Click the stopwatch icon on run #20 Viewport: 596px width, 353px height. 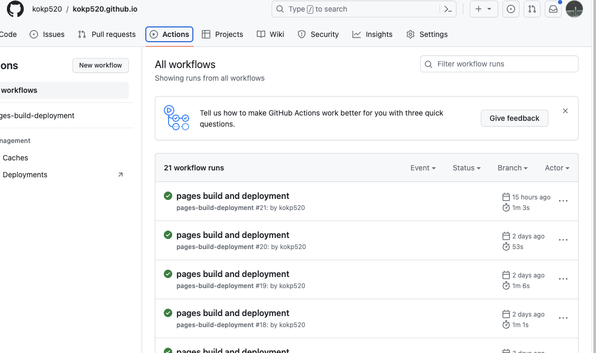pos(506,247)
